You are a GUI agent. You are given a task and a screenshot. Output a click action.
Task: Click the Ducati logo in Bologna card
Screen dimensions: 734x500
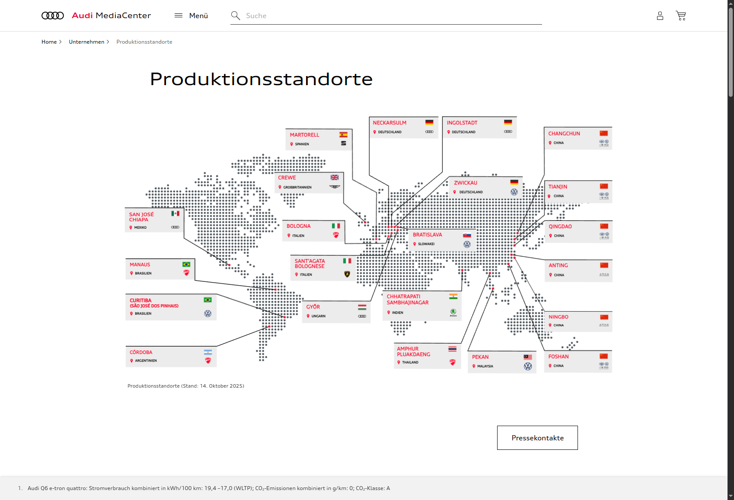point(336,235)
